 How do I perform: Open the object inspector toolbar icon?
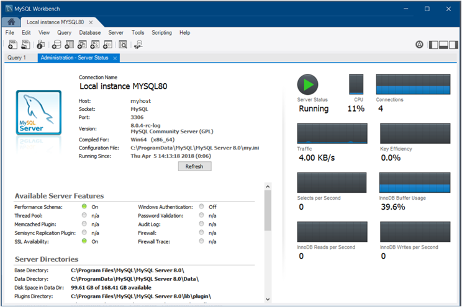tap(41, 45)
